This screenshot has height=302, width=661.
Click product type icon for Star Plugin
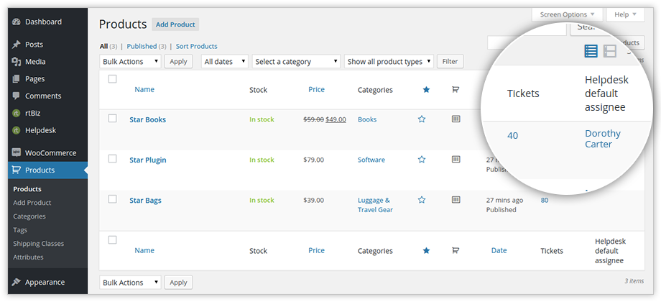pos(456,160)
